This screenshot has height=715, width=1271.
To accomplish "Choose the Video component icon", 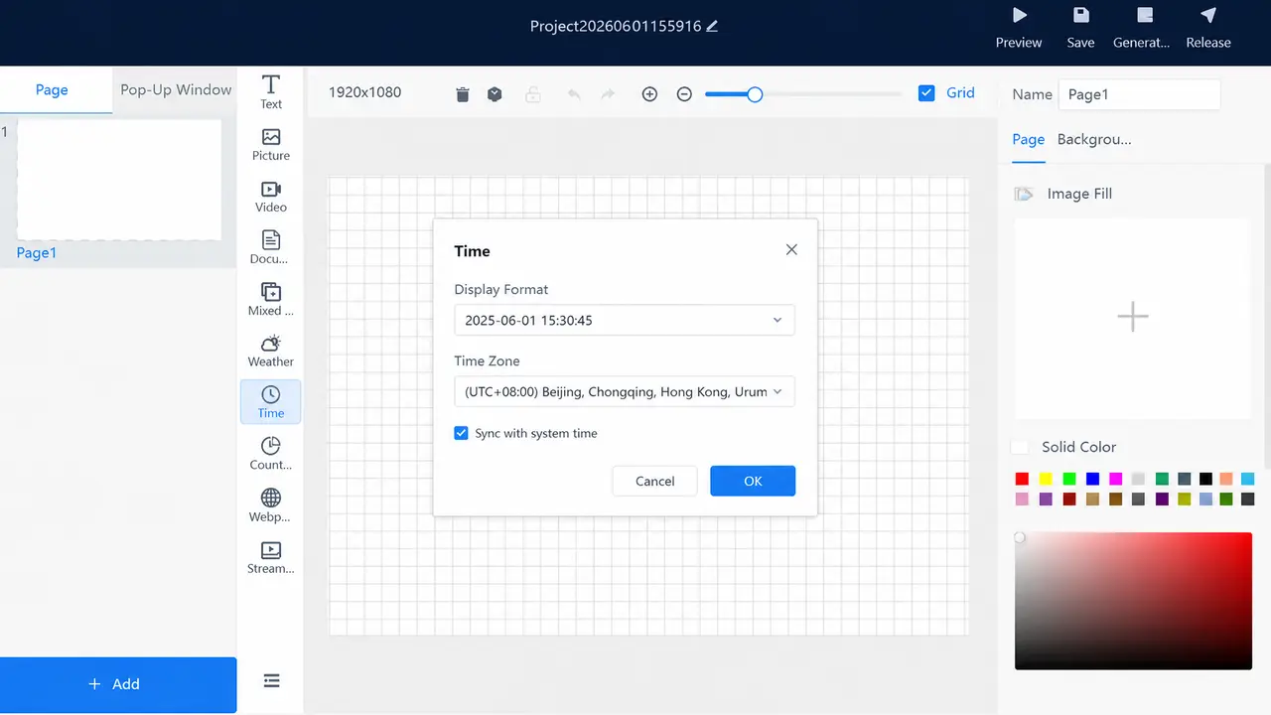I will (x=271, y=189).
